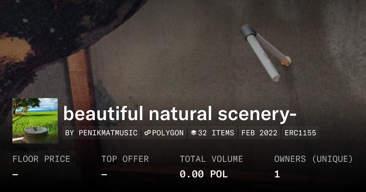Viewport: 366px width, 192px height.
Task: Open the rice field collection thumbnail
Action: coord(35,121)
